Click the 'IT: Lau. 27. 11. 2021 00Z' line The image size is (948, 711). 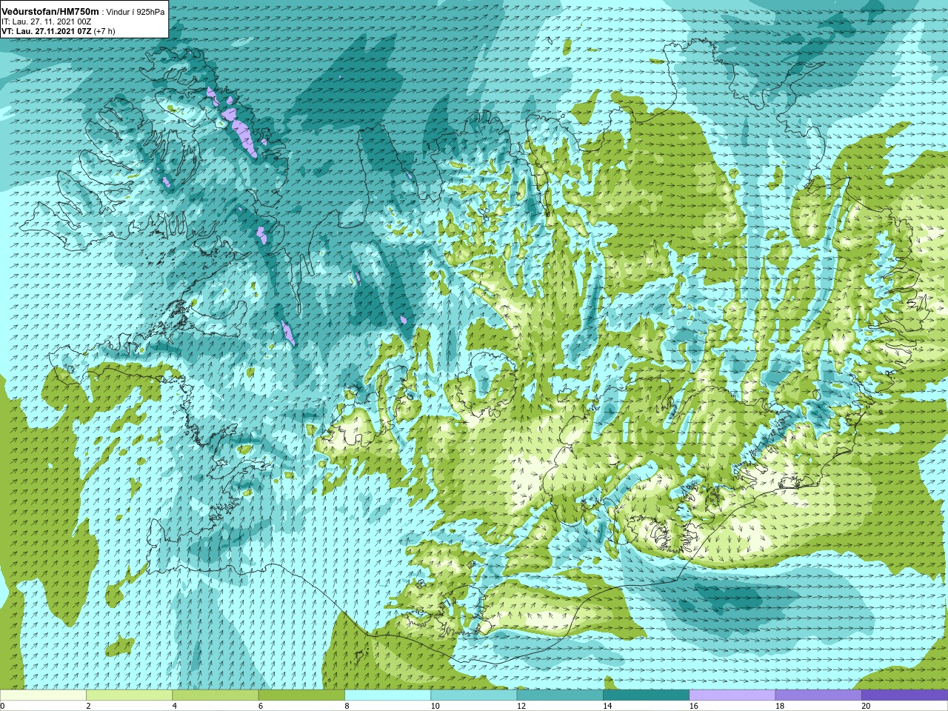(x=47, y=21)
